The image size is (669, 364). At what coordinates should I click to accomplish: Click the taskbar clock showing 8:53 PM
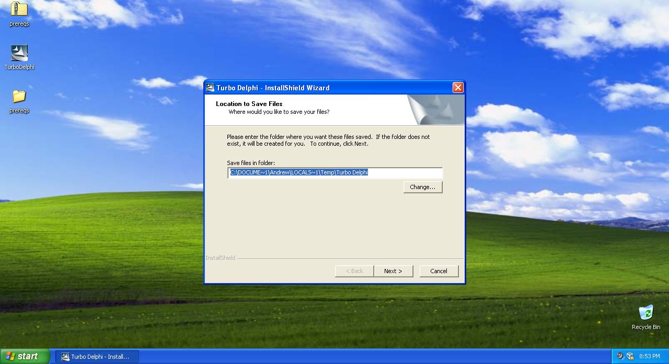[649, 357]
